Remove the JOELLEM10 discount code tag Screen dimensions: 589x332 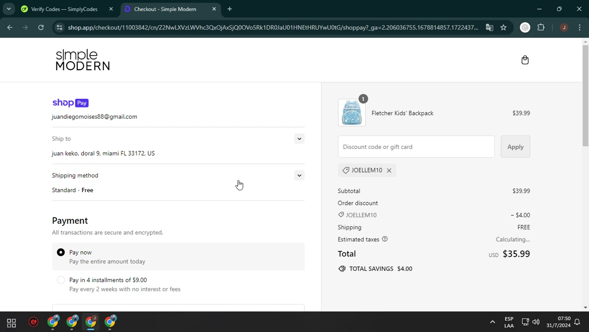(x=389, y=171)
